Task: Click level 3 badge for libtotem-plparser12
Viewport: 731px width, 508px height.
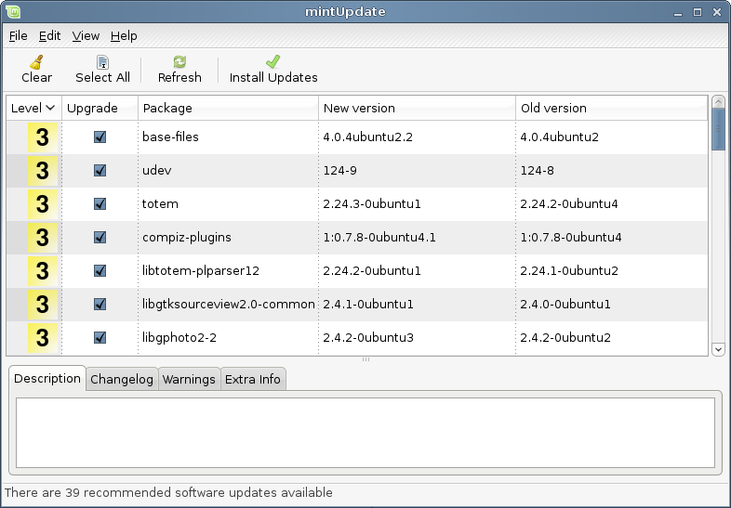Action: (x=43, y=271)
